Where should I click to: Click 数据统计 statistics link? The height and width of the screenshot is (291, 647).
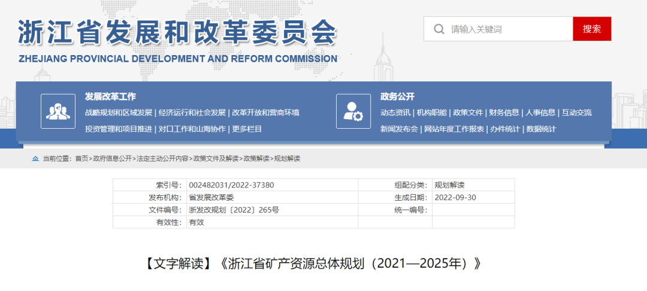[541, 129]
